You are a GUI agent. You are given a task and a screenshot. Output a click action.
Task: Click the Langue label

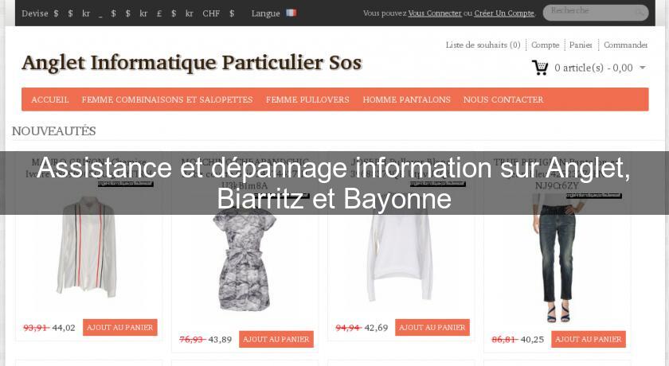coord(265,14)
